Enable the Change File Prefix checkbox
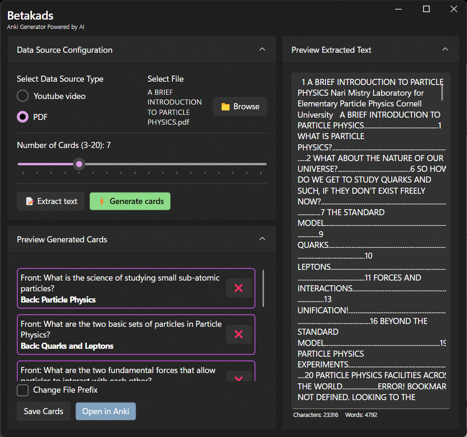The height and width of the screenshot is (437, 467). (23, 390)
